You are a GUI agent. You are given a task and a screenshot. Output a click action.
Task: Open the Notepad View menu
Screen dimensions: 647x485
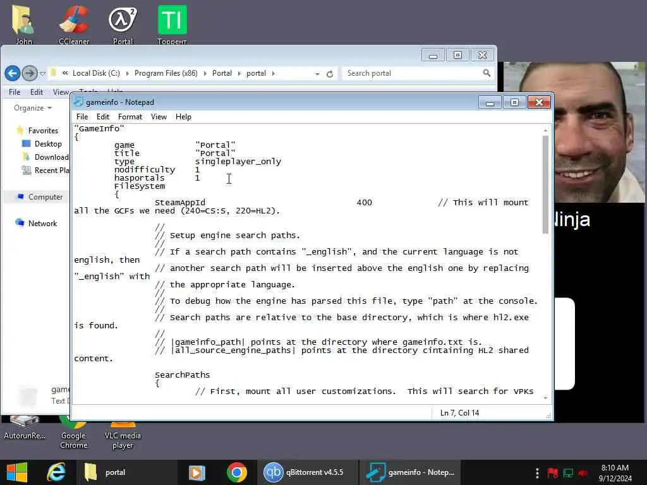pos(159,117)
